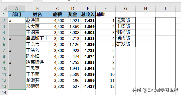Click cell A11 containing letter a
This screenshot has height=95, width=181.
(x=17, y=74)
